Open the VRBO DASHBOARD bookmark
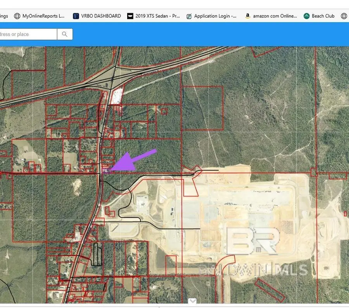 coord(101,16)
